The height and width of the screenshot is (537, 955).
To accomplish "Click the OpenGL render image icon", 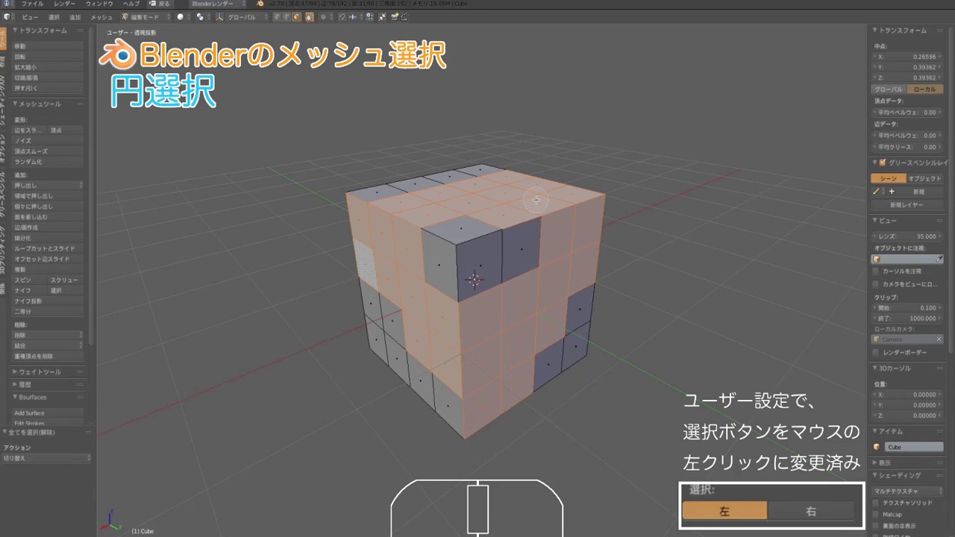I will [x=394, y=16].
